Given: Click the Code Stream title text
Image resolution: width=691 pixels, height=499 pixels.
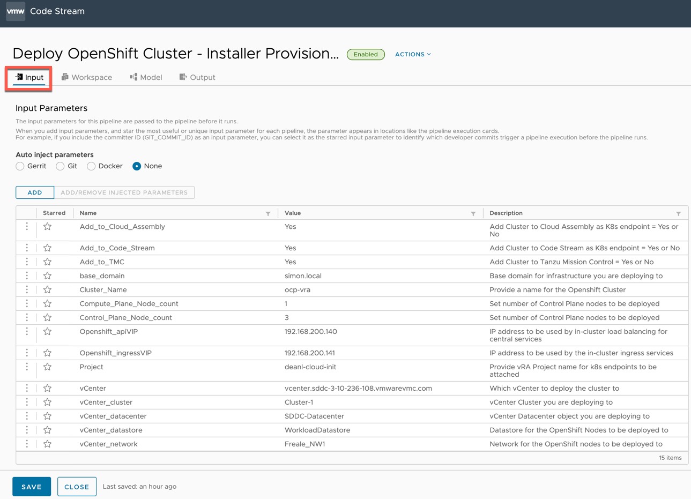Looking at the screenshot, I should (57, 11).
